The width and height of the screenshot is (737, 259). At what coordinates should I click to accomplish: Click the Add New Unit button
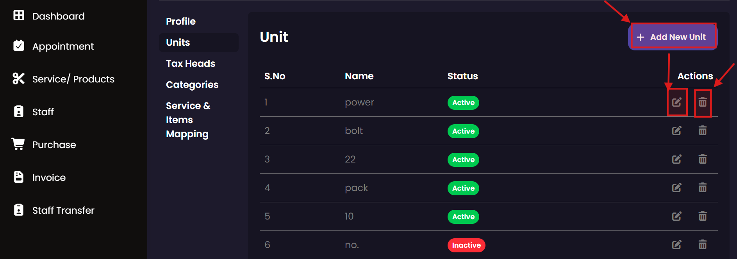point(673,37)
